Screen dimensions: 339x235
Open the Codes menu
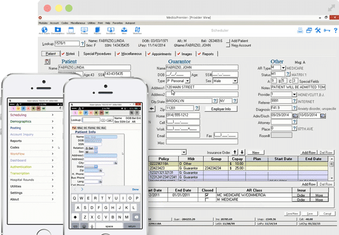pos(64,23)
